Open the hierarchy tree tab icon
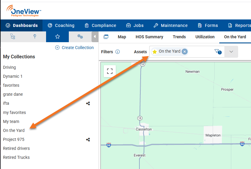251x169 pixels. coord(13,37)
